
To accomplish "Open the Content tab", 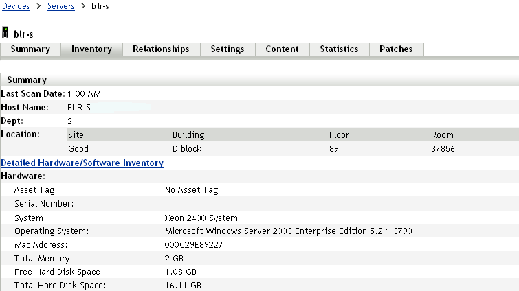I will pyautogui.click(x=282, y=49).
